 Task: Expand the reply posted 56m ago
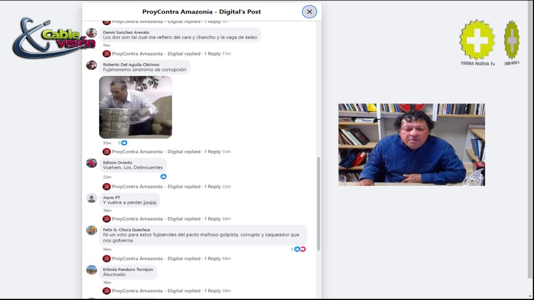click(x=166, y=258)
